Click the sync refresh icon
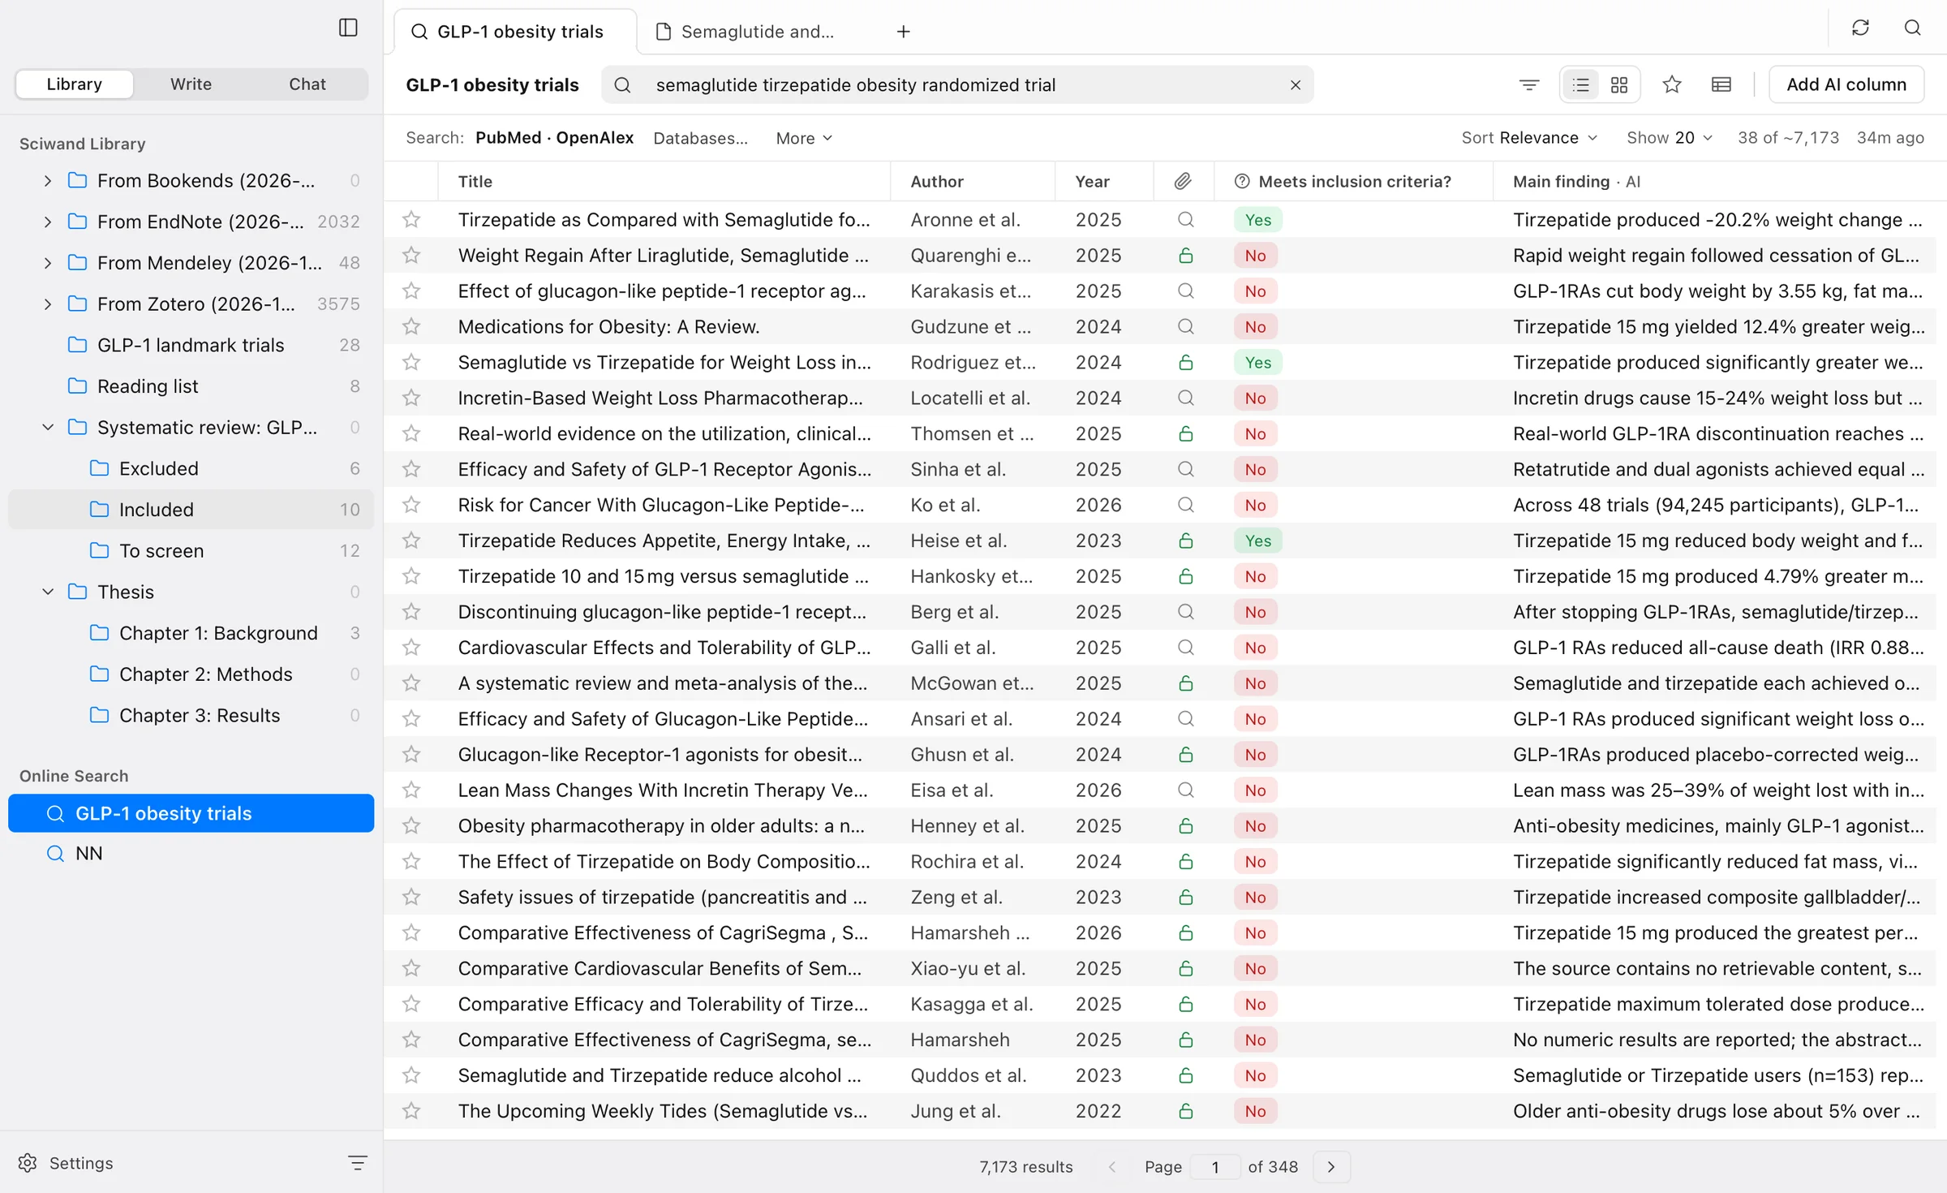The image size is (1947, 1193). tap(1860, 28)
